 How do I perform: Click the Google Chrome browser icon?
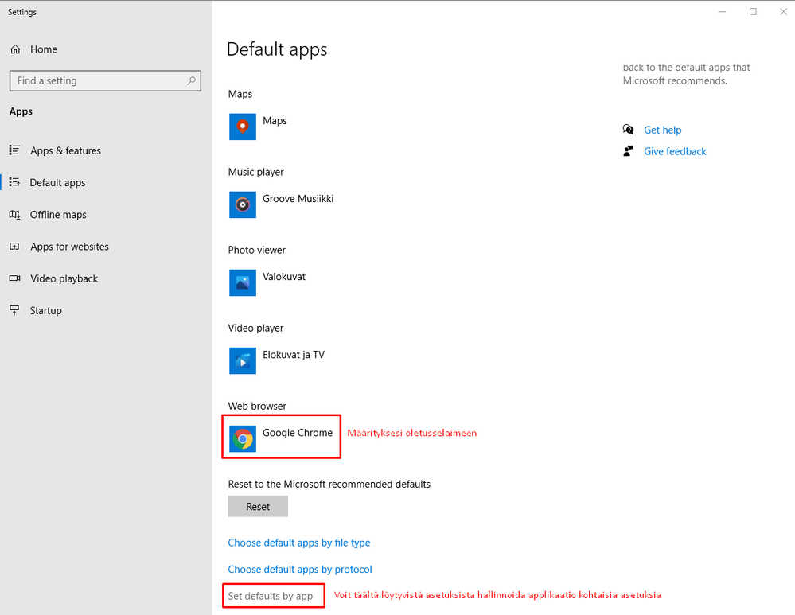(243, 438)
